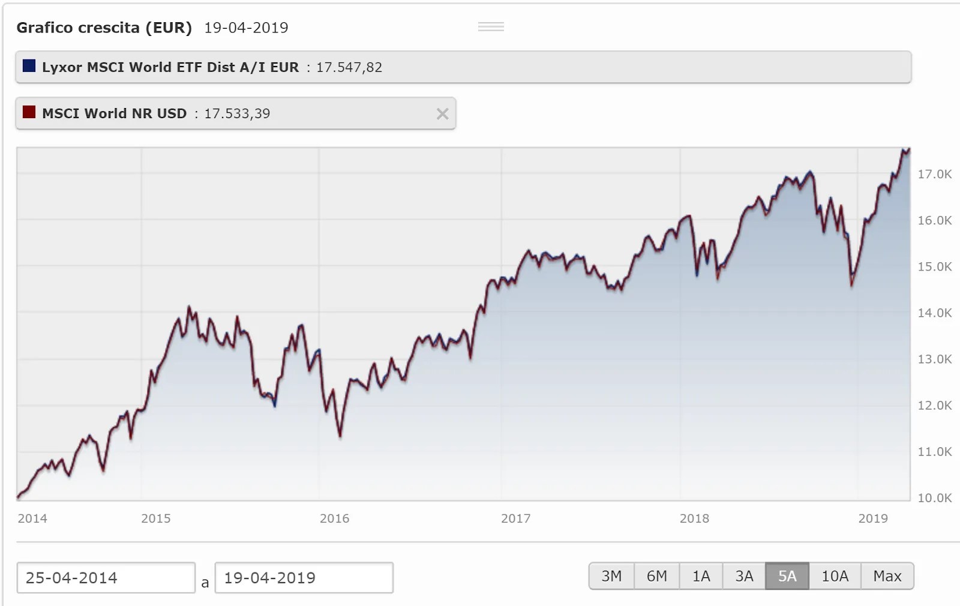Click the 17.0K value axis label
The width and height of the screenshot is (960, 606).
935,174
